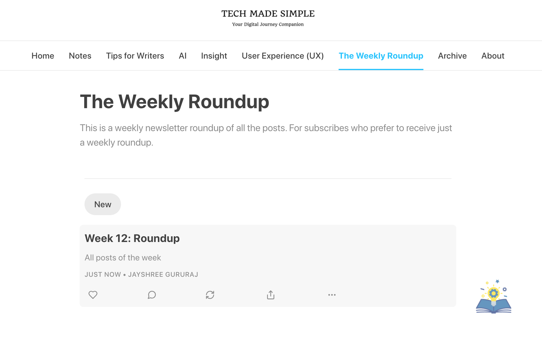Click the New sort filter button
Viewport: 542px width, 342px height.
(103, 204)
